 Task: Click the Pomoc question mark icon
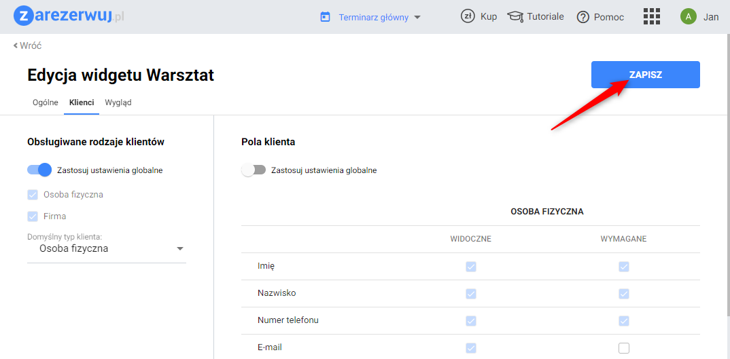[583, 18]
